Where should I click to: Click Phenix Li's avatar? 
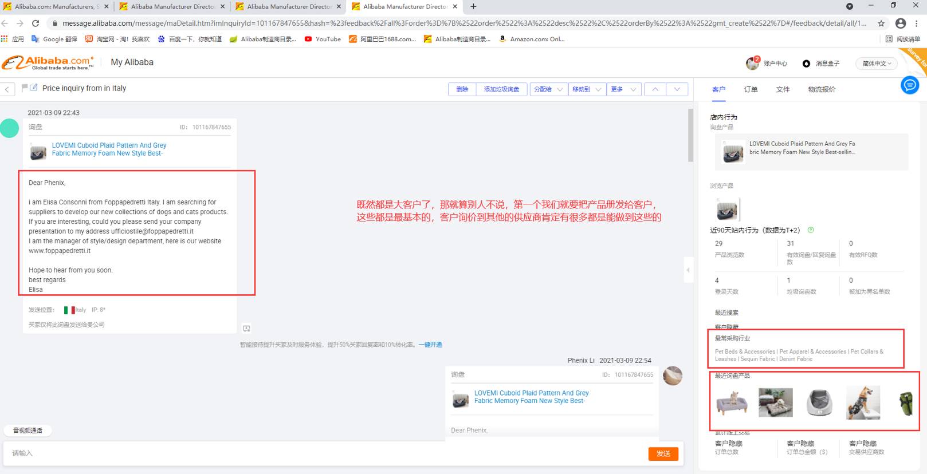[673, 376]
